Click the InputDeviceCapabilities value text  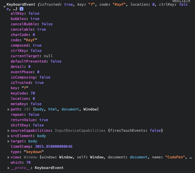tap(80, 130)
